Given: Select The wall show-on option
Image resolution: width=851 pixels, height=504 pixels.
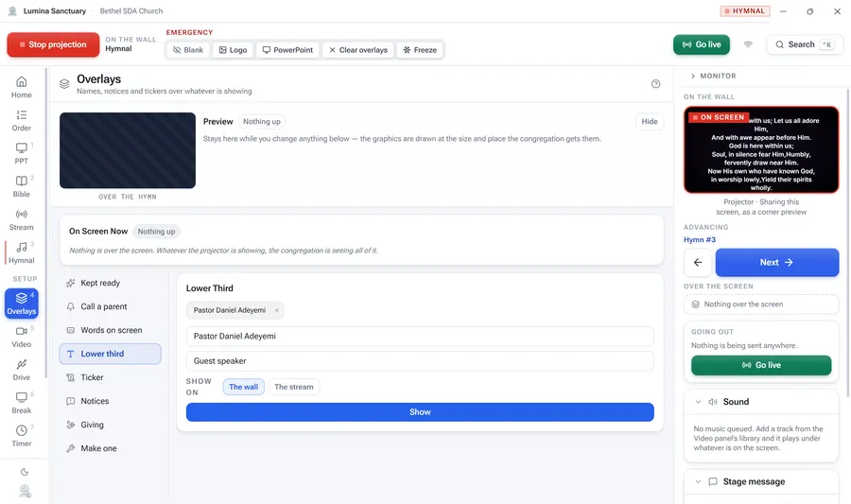Looking at the screenshot, I should click(x=243, y=387).
